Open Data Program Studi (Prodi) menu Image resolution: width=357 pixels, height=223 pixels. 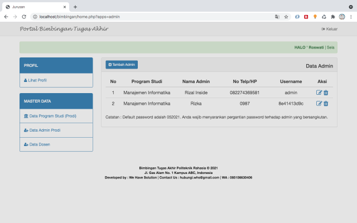(x=52, y=116)
